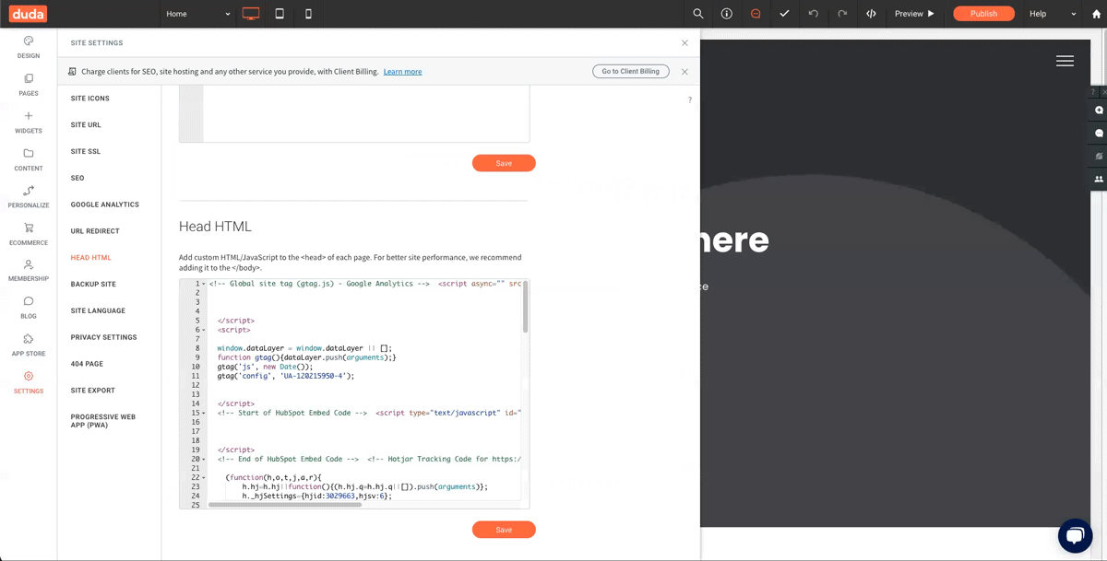Select 404 Page settings
Image resolution: width=1107 pixels, height=561 pixels.
pyautogui.click(x=87, y=364)
